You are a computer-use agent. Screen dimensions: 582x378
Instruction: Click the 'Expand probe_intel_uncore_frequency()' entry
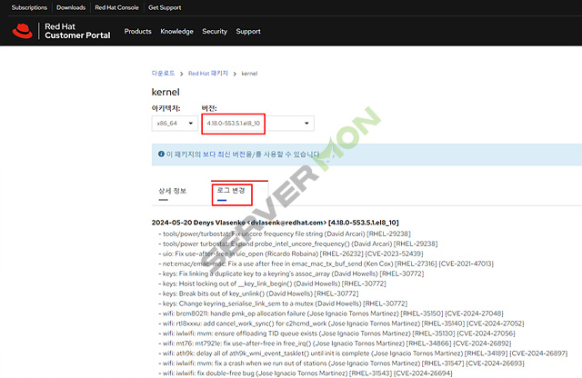click(300, 244)
